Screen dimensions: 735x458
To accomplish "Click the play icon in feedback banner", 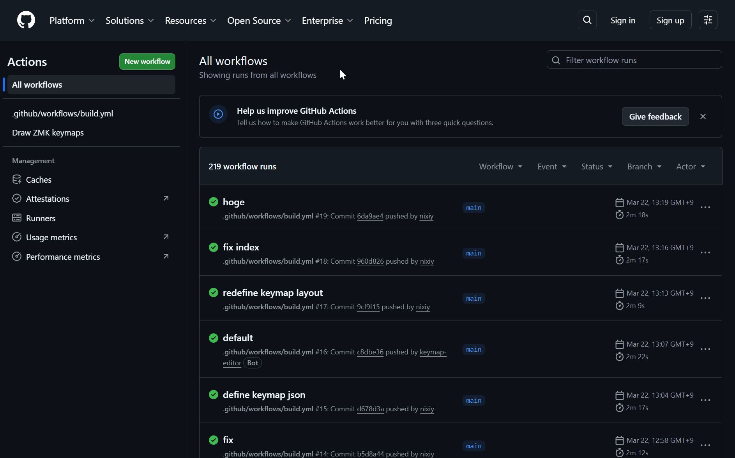I will coord(218,114).
